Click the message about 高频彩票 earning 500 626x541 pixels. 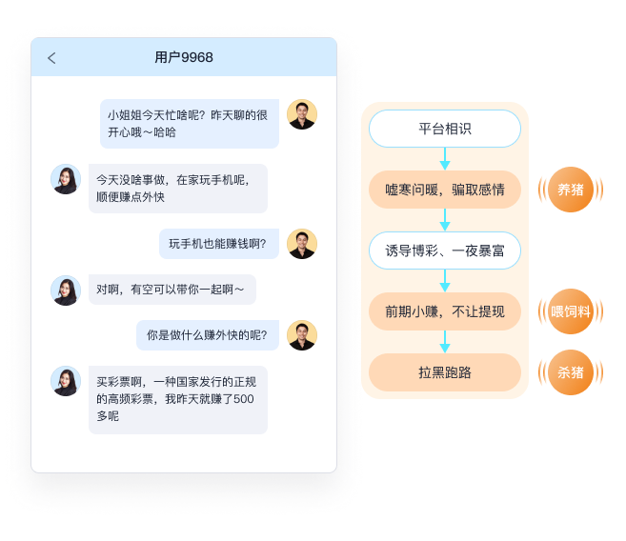point(178,400)
